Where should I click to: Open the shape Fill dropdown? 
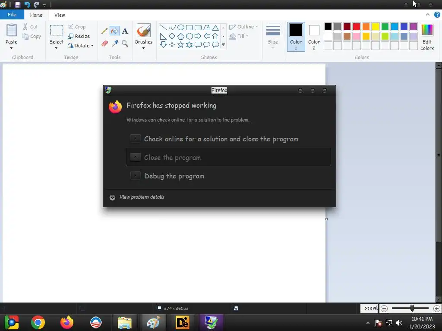pyautogui.click(x=239, y=36)
